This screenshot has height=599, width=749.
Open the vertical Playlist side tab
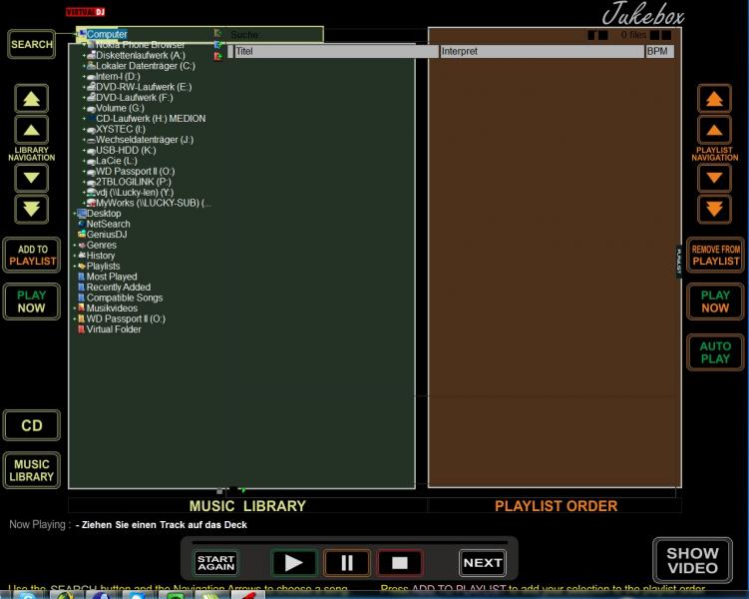coord(679,261)
